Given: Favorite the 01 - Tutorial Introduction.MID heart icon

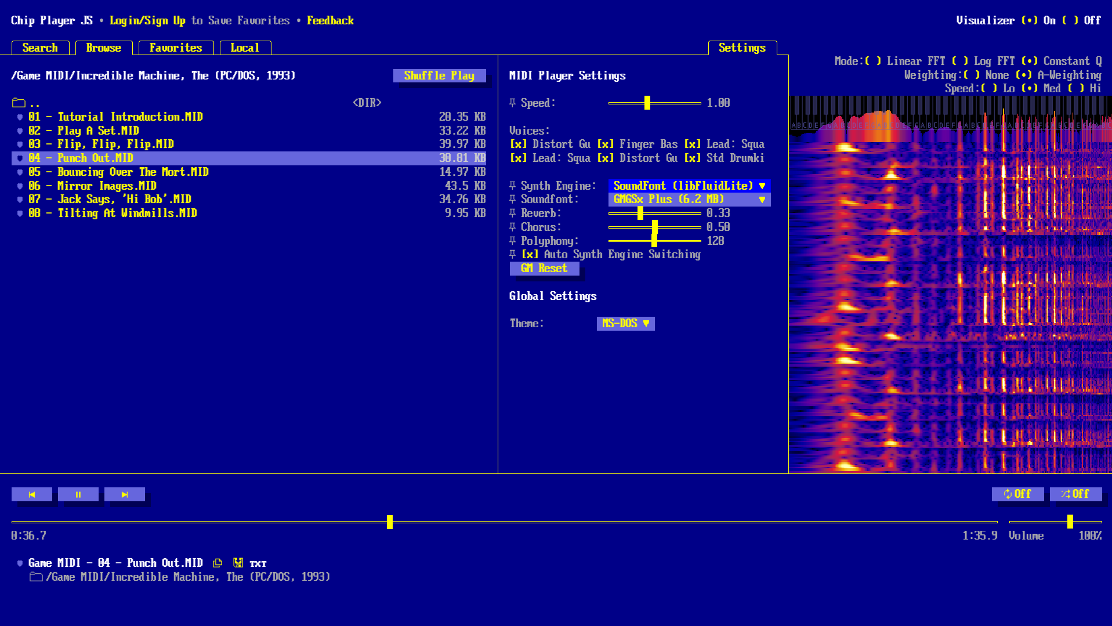Looking at the screenshot, I should tap(20, 117).
